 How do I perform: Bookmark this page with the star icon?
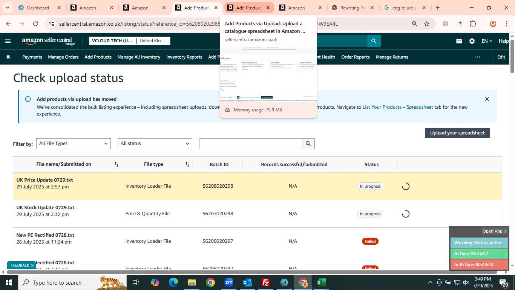click(x=427, y=24)
